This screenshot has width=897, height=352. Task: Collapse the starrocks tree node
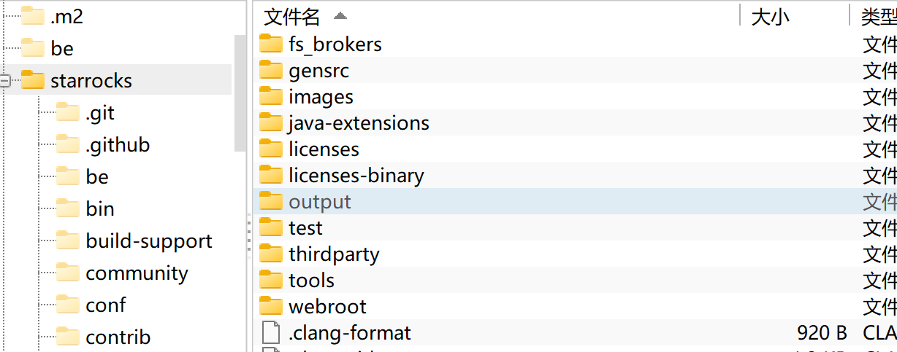click(x=4, y=81)
